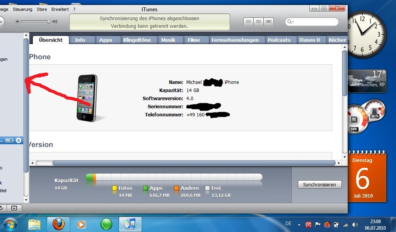Click the volume speaker tray icon
Screen dimensions: 396x232
(355, 224)
